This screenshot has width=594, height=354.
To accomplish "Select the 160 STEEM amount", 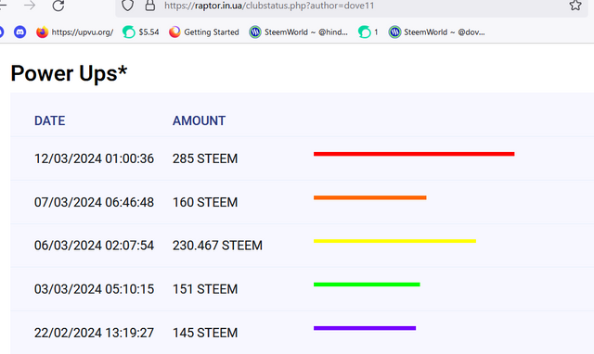I will (205, 202).
